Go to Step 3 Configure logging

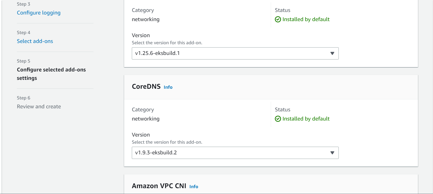pos(39,13)
